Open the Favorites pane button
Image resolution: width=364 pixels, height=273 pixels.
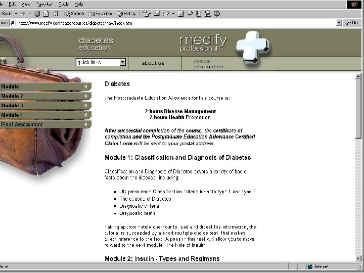100,14
